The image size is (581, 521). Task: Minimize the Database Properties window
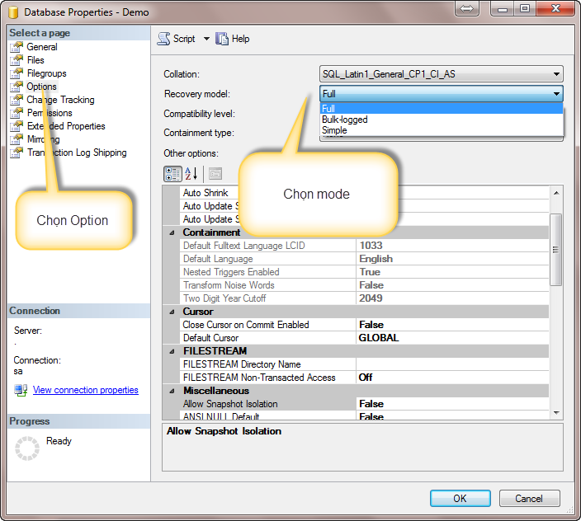[503, 8]
